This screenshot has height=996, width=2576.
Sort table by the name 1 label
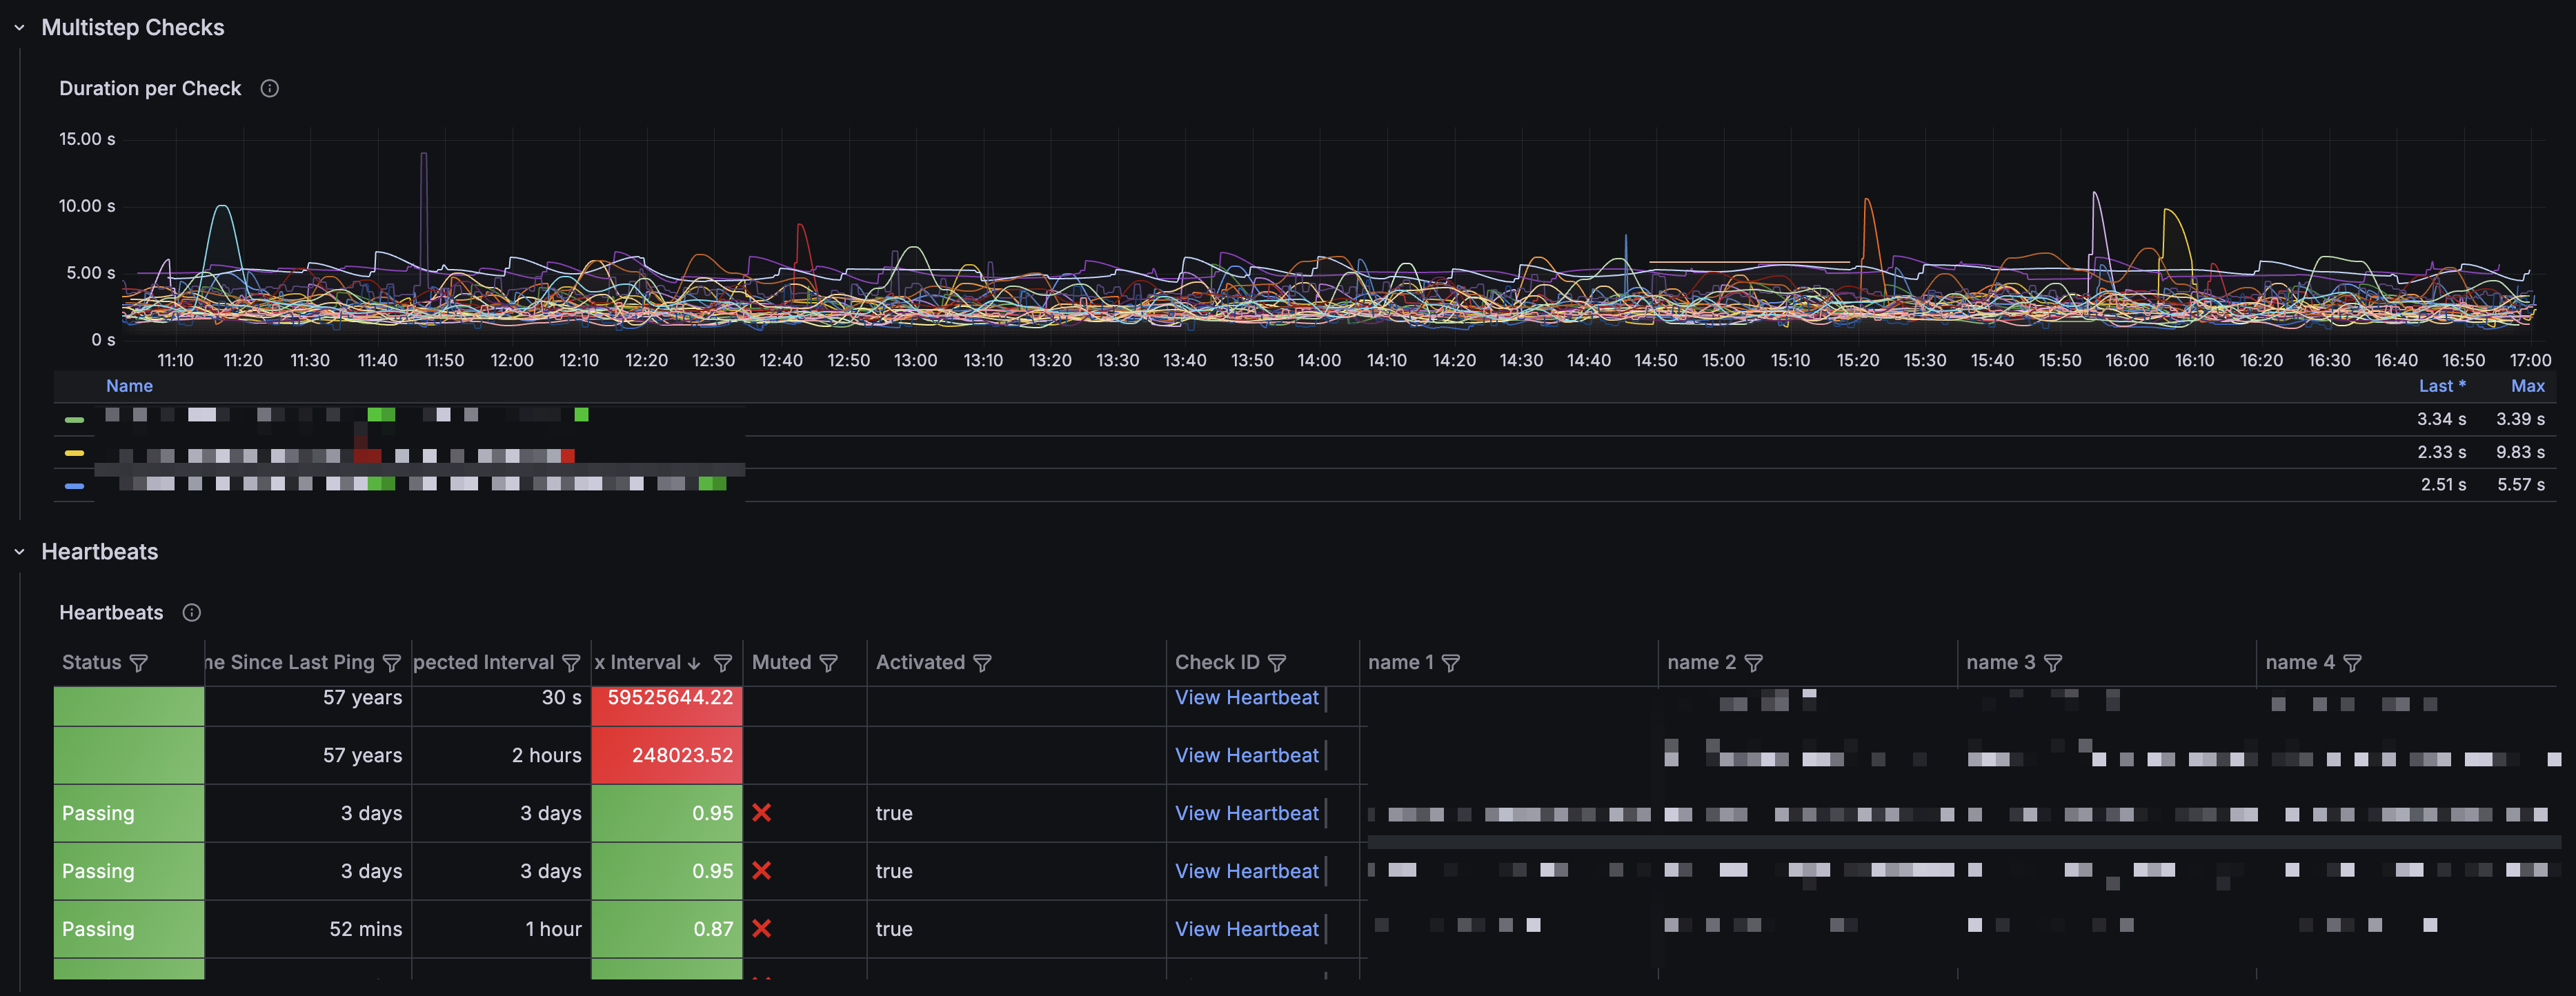(x=1401, y=663)
